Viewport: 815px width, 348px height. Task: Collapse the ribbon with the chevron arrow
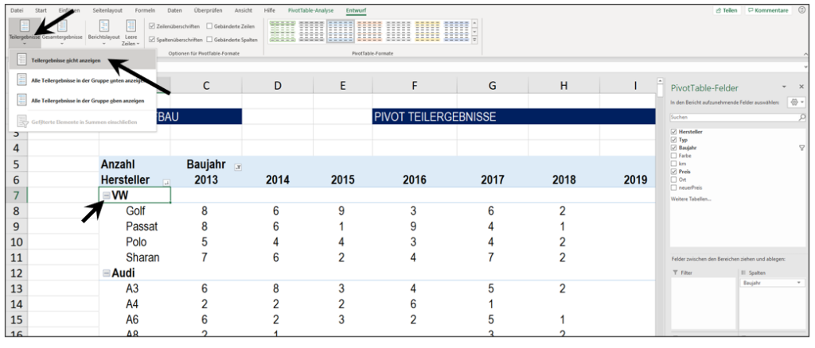pos(805,54)
